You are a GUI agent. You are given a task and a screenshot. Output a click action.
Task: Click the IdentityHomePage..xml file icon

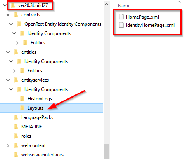[121, 25]
